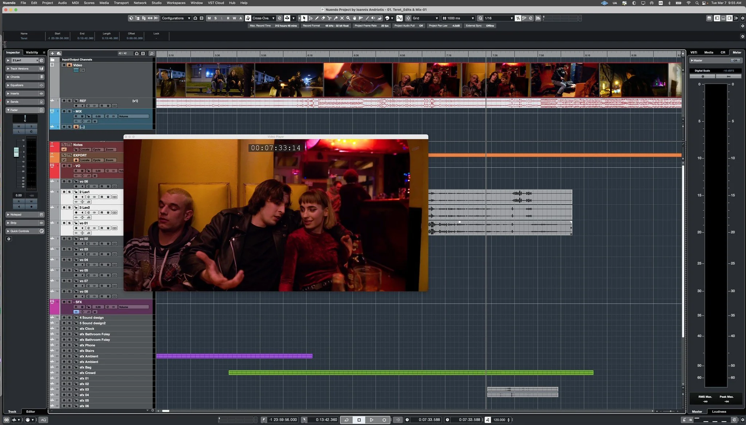Click the Loudness tab in meter panel
Screen dimensions: 746x425
coord(719,412)
